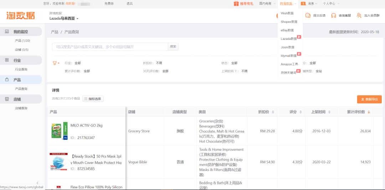385x190 pixels.
Task: Sort by 上架时间 column arrows
Action: pos(329,112)
